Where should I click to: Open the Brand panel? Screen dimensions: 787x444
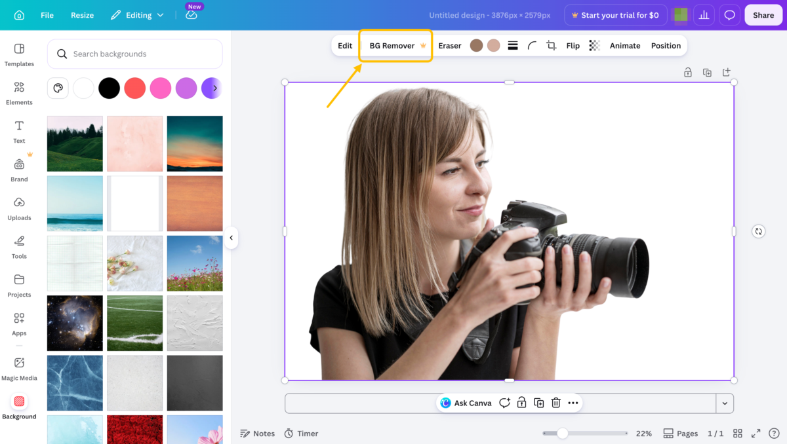pyautogui.click(x=19, y=170)
